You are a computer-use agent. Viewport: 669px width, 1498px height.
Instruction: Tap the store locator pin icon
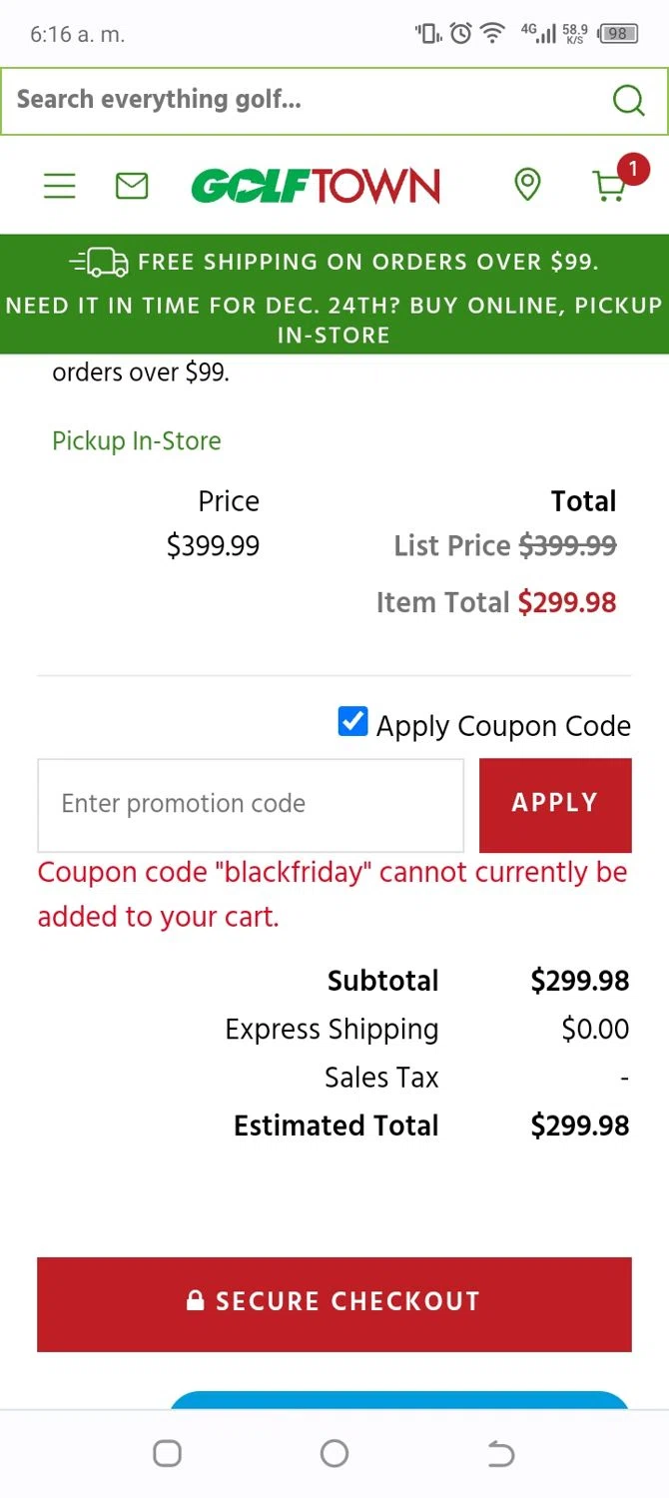pos(527,185)
